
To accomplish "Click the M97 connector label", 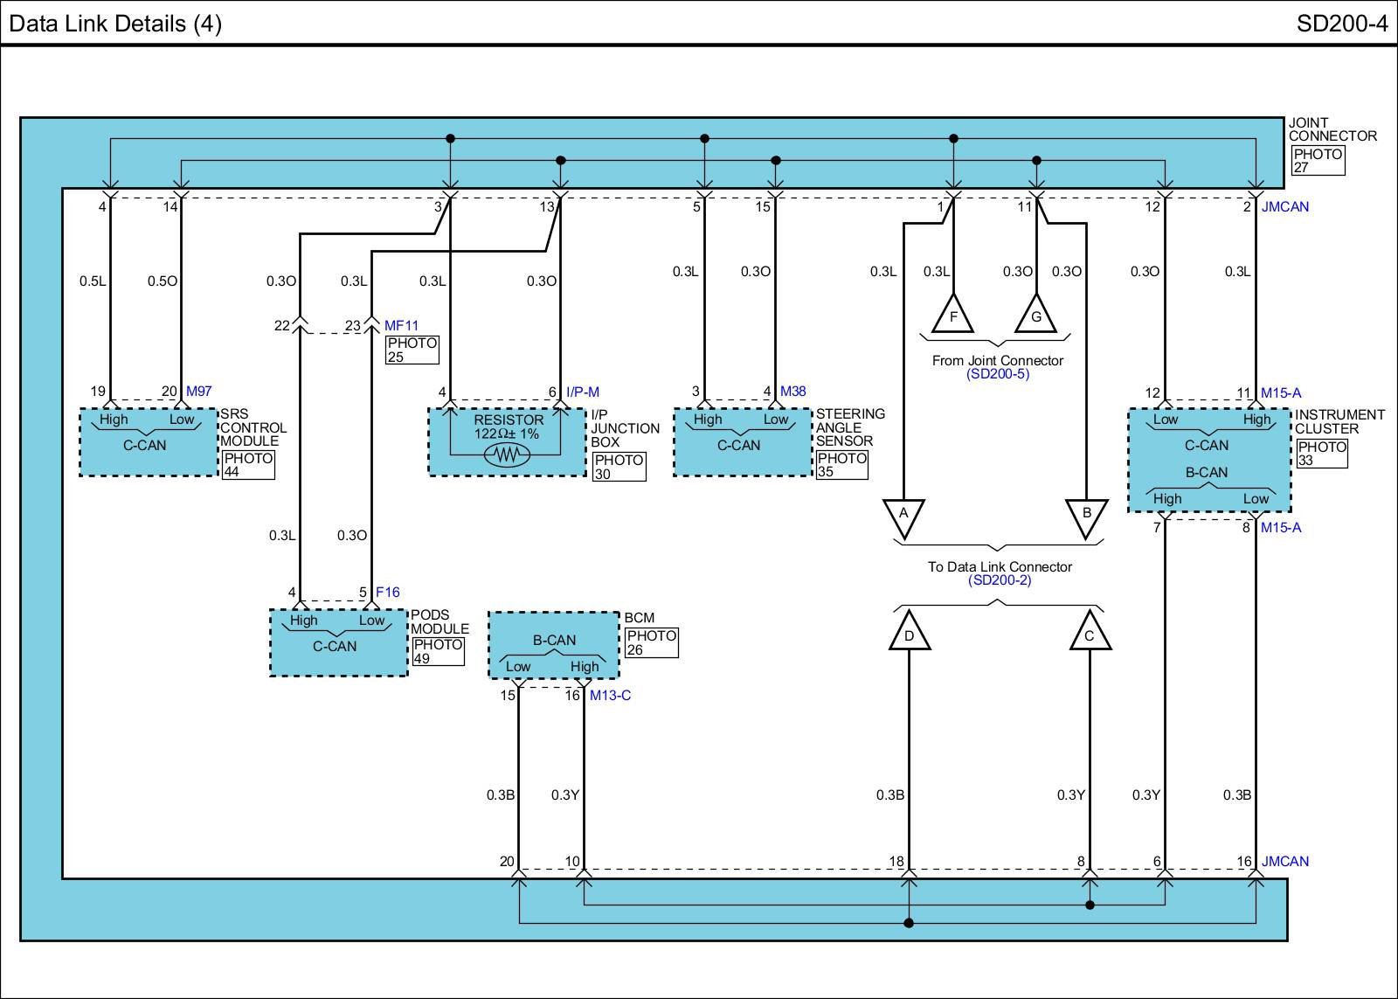I will coord(198,392).
